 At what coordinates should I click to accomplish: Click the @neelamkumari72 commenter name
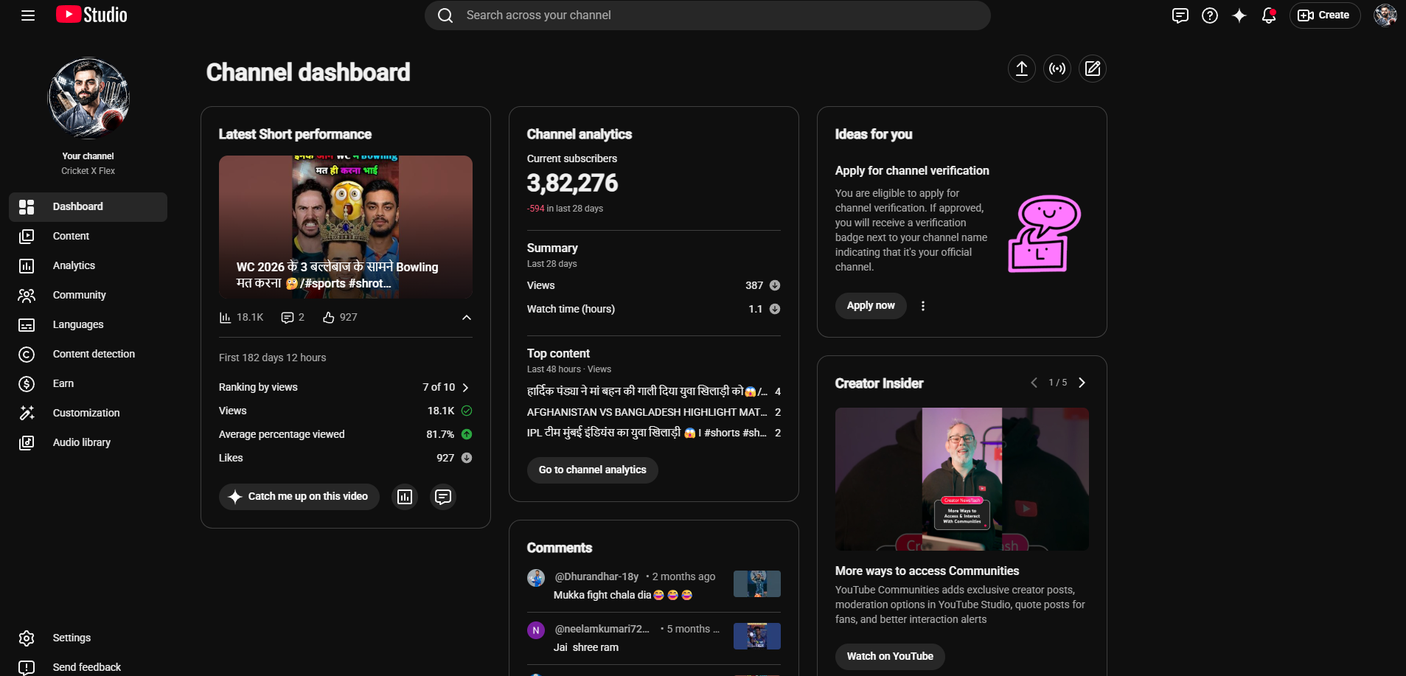[x=602, y=629]
